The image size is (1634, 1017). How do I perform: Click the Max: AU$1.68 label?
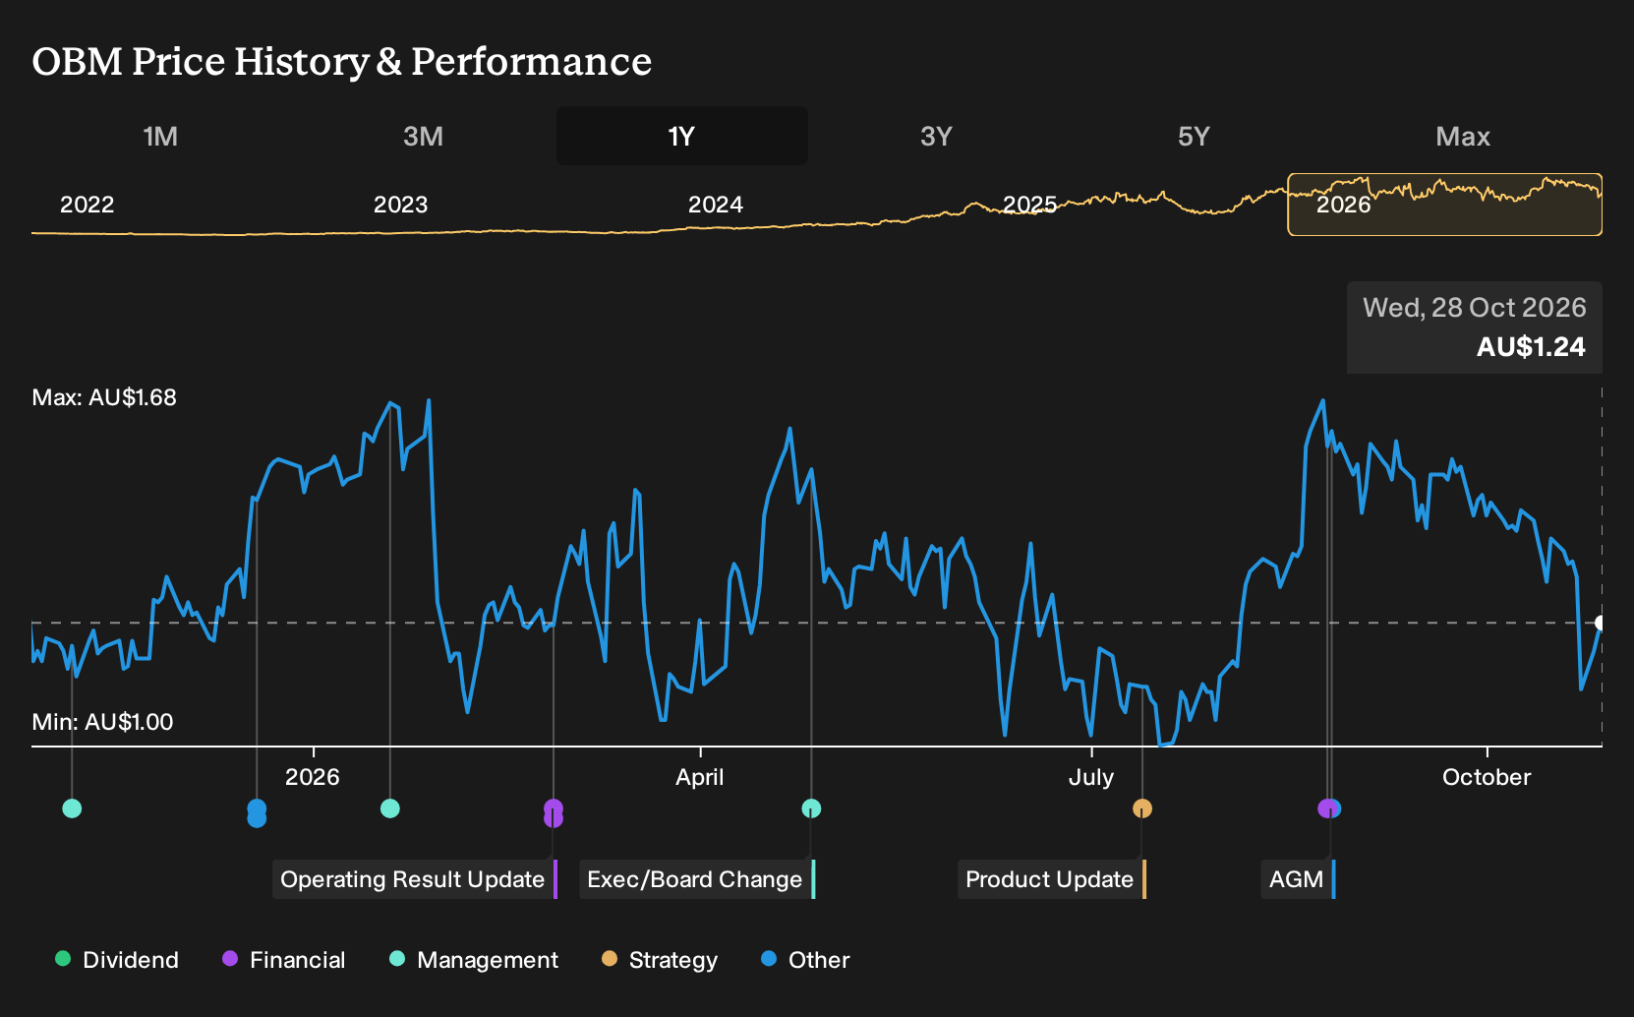(x=104, y=397)
